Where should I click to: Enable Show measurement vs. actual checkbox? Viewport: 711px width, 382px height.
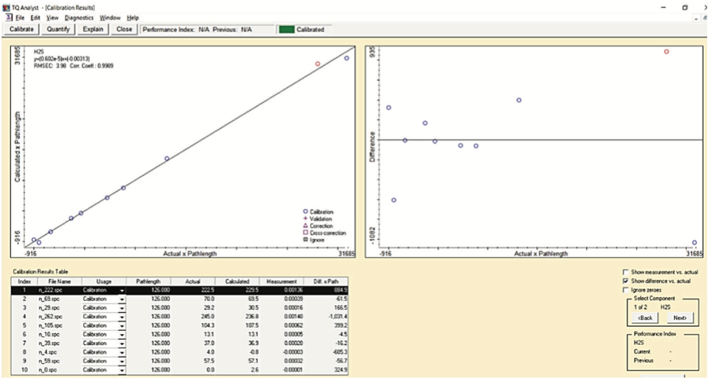coord(626,272)
